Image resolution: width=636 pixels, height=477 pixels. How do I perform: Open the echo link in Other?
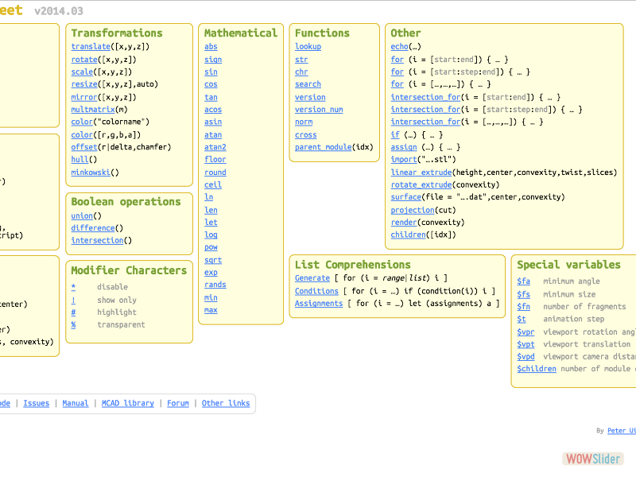(400, 47)
